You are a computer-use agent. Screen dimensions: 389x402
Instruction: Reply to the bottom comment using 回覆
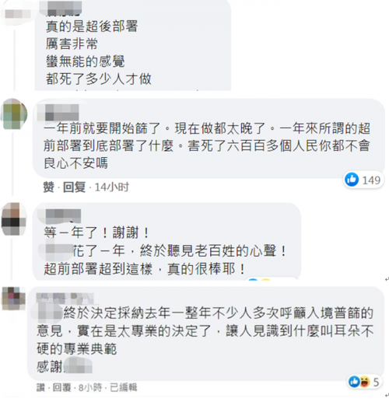61,387
